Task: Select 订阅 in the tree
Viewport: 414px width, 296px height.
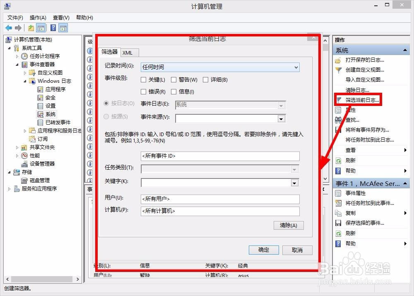Action: tap(42, 139)
